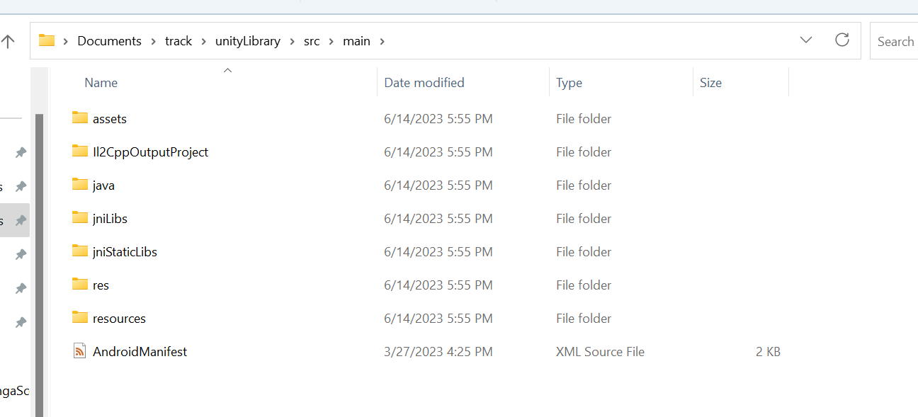Image resolution: width=918 pixels, height=417 pixels.
Task: Select the AndroidManifest XML file icon
Action: coord(80,351)
